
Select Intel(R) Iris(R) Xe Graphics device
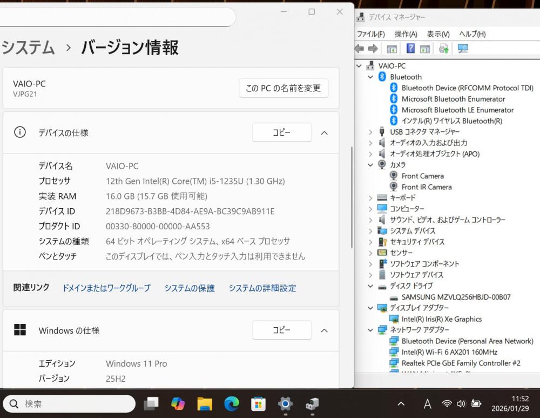coord(441,319)
